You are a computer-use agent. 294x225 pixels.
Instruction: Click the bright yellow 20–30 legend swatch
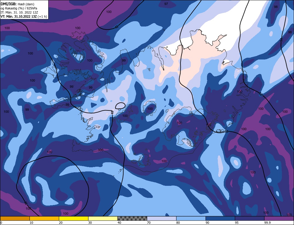pyautogui.click(x=73, y=219)
